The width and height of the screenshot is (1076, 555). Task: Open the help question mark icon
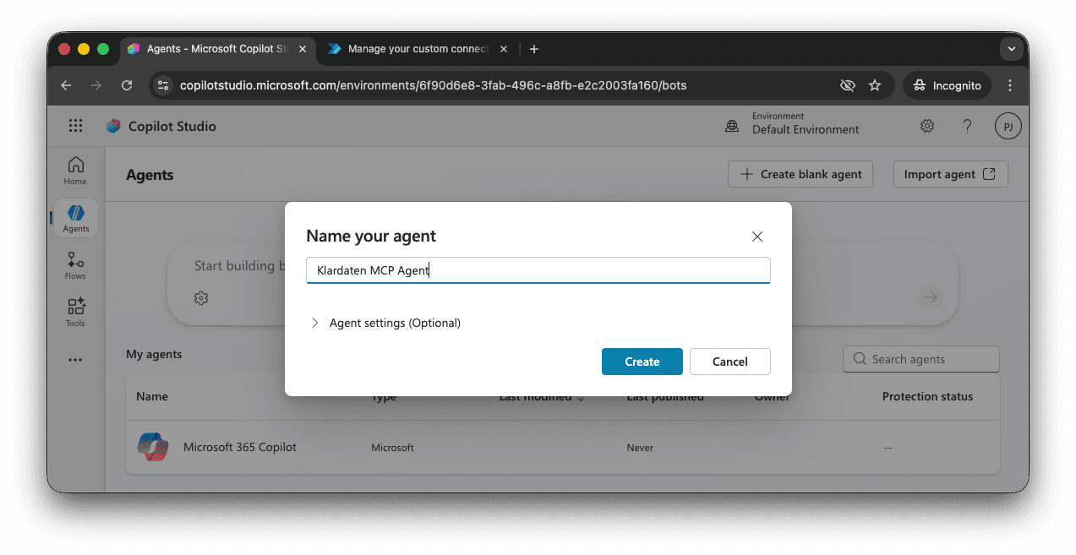click(968, 126)
